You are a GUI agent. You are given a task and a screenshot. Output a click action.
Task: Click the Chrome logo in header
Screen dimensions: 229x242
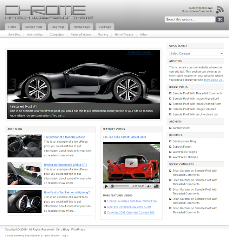pyautogui.click(x=49, y=12)
